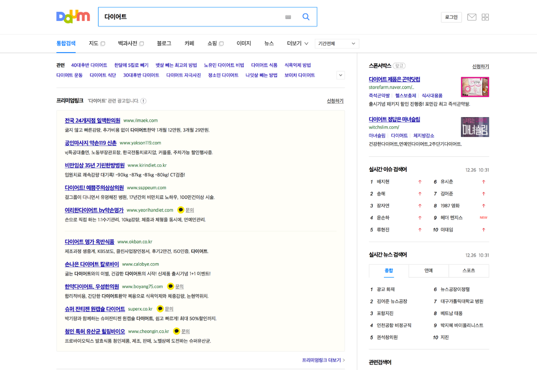Image resolution: width=537 pixels, height=370 pixels.
Task: Click news keyword 베트남 태풍
Action: [x=452, y=314]
